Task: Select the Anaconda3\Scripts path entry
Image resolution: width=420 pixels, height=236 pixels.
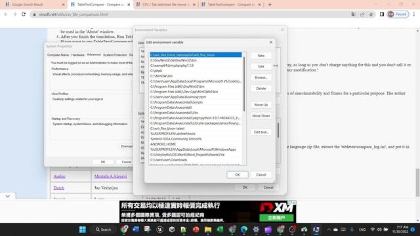Action: click(x=196, y=102)
